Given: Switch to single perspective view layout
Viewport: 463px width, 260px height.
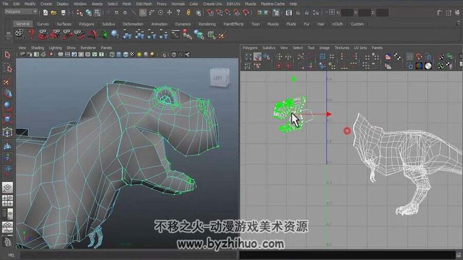Looking at the screenshot, I should (7, 188).
